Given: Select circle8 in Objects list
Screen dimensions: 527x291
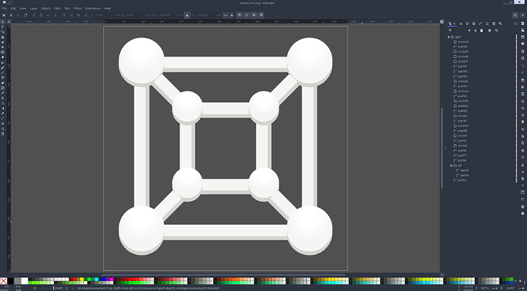Looking at the screenshot, I should (x=463, y=145).
